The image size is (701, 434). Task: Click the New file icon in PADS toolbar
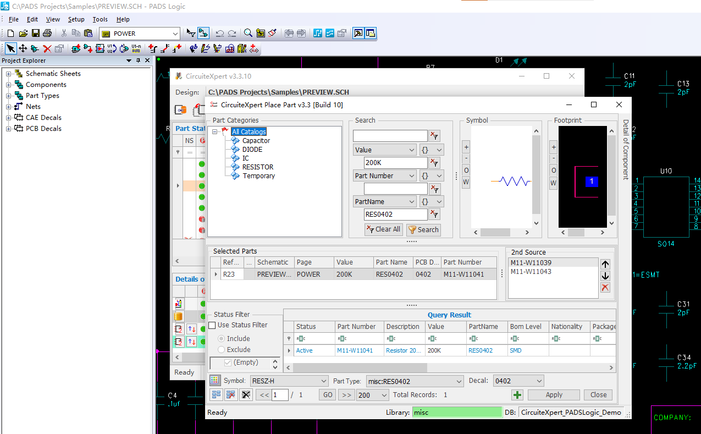pos(10,34)
